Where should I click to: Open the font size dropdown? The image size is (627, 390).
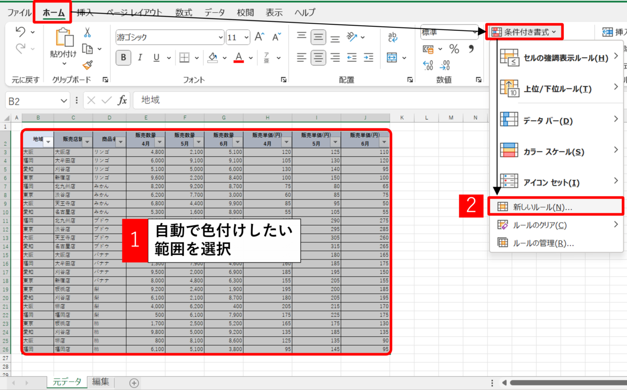pyautogui.click(x=238, y=37)
